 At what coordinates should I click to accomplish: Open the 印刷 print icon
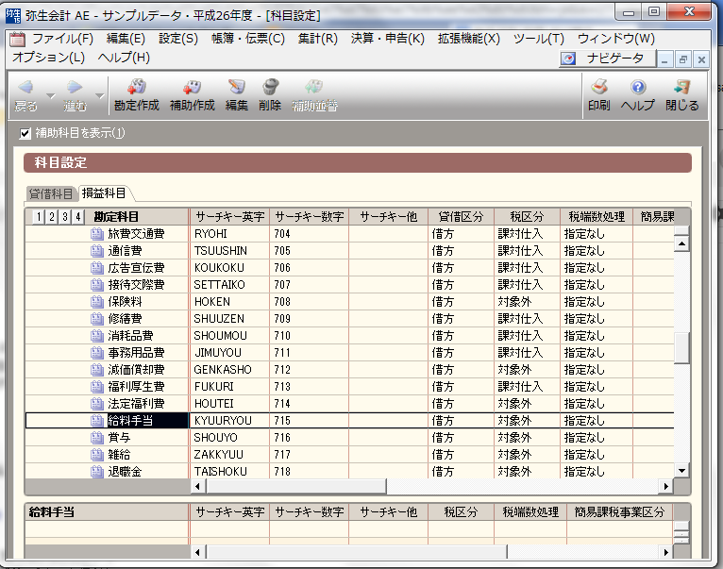click(x=598, y=89)
